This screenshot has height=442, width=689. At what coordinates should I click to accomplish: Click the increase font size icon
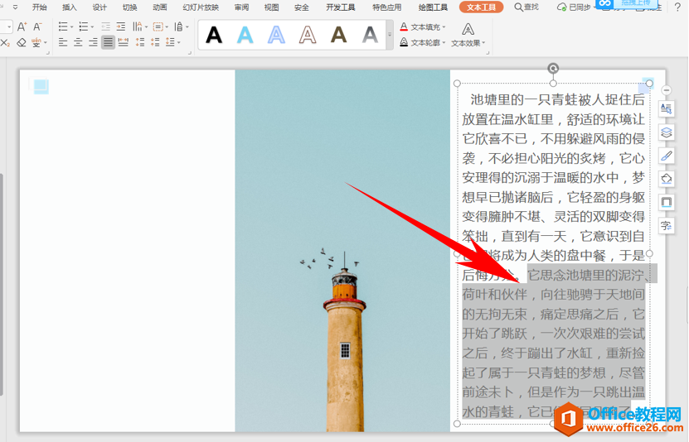[22, 26]
